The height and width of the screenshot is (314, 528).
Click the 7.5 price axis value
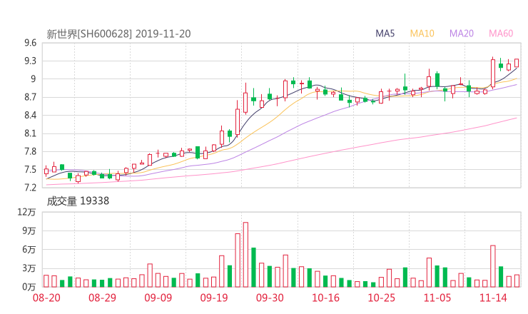point(30,169)
